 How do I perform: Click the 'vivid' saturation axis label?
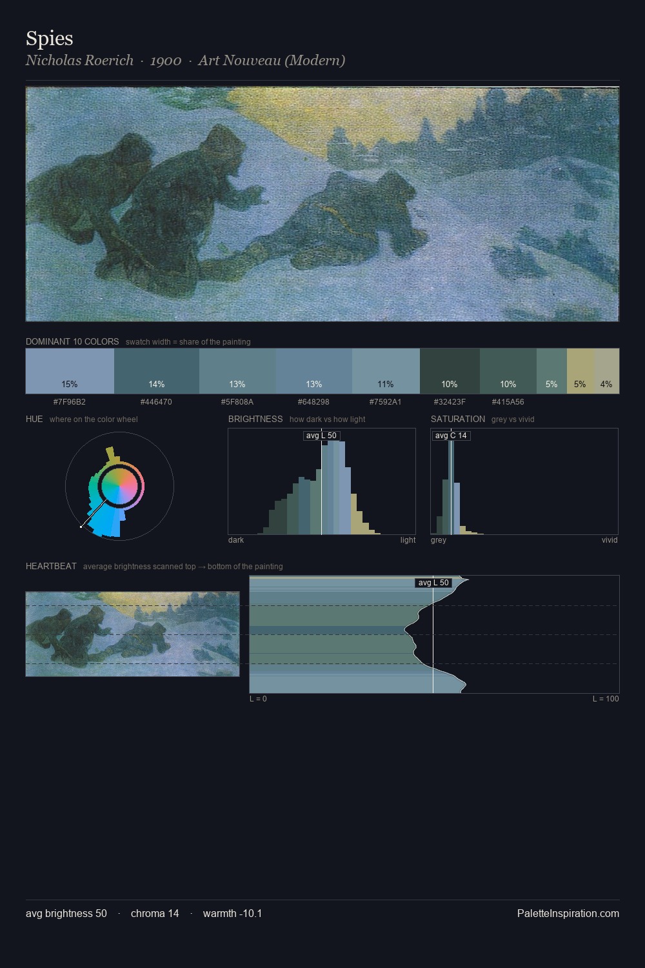610,540
